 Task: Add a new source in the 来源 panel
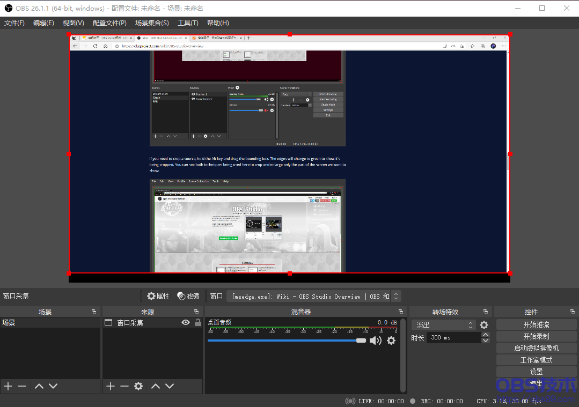[x=111, y=386]
